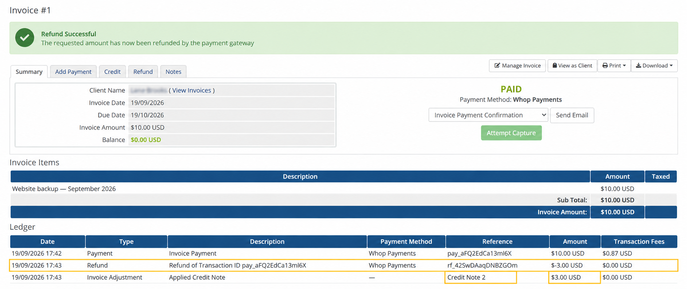This screenshot has height=289, width=687.
Task: Click the Send Email button
Action: (572, 115)
